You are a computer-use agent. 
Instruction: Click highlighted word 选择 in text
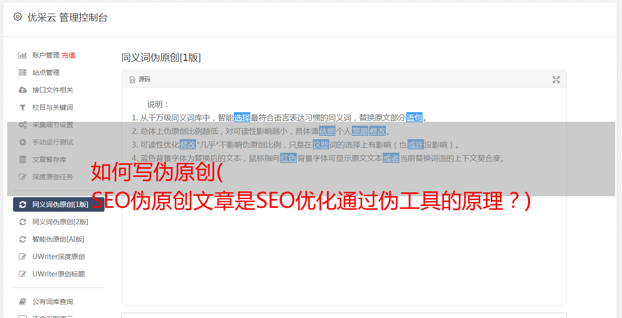click(242, 117)
